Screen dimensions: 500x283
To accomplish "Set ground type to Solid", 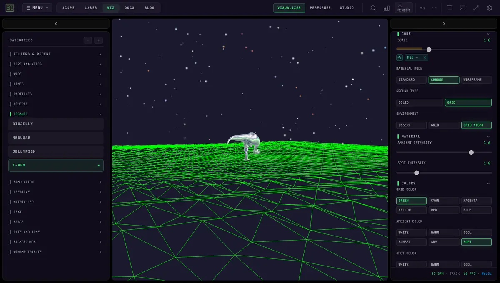I will coord(420,102).
